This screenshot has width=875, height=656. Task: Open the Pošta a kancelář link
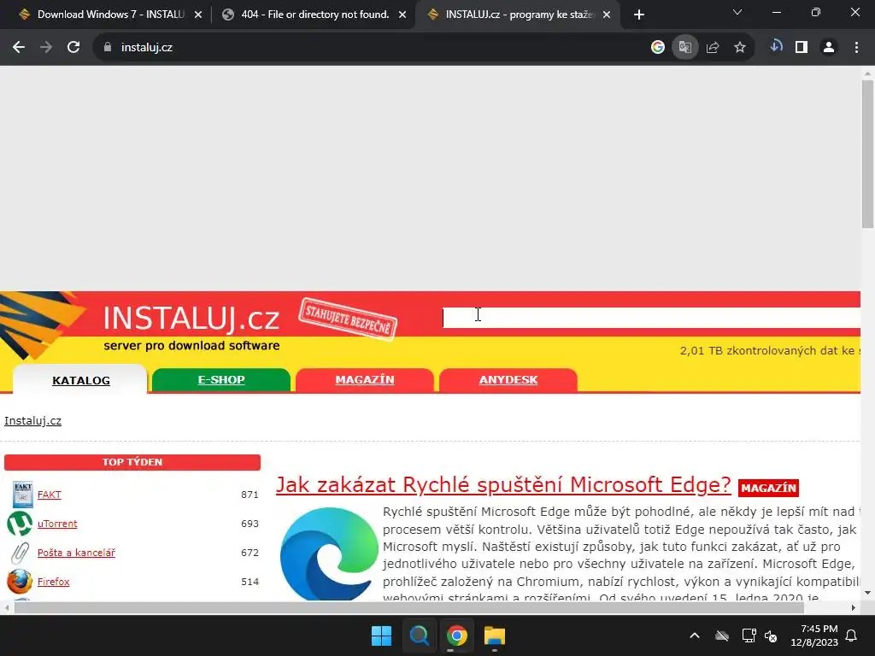[x=76, y=553]
